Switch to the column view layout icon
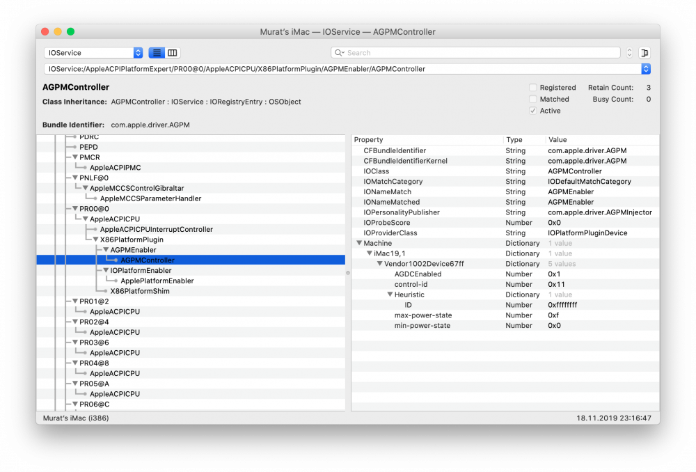 173,53
